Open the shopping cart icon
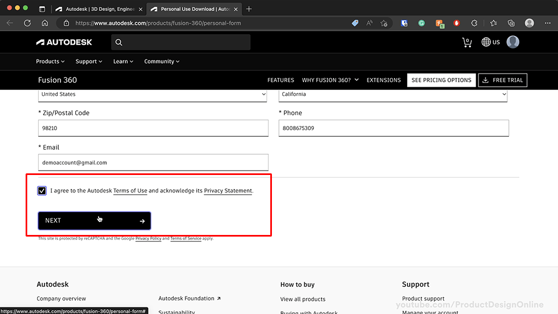The image size is (558, 314). (x=467, y=43)
